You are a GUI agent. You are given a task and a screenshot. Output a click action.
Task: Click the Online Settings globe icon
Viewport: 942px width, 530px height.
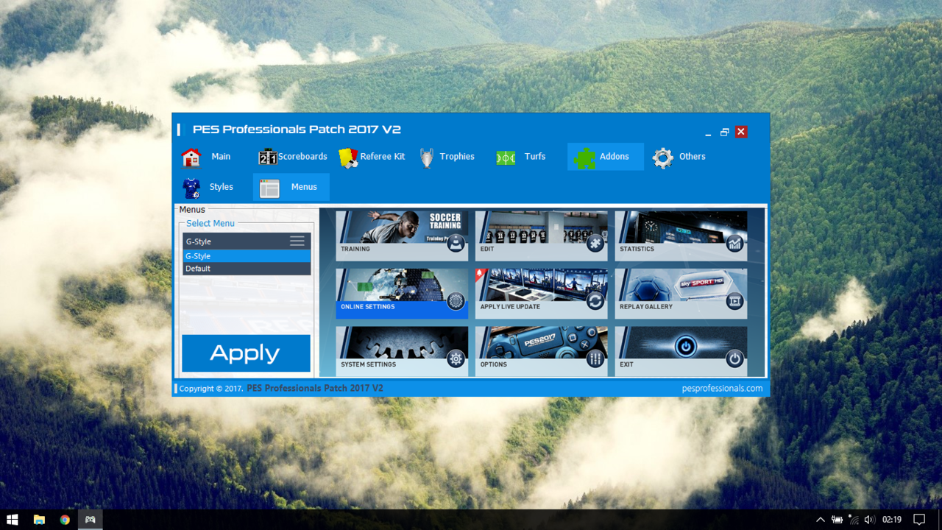coord(456,301)
